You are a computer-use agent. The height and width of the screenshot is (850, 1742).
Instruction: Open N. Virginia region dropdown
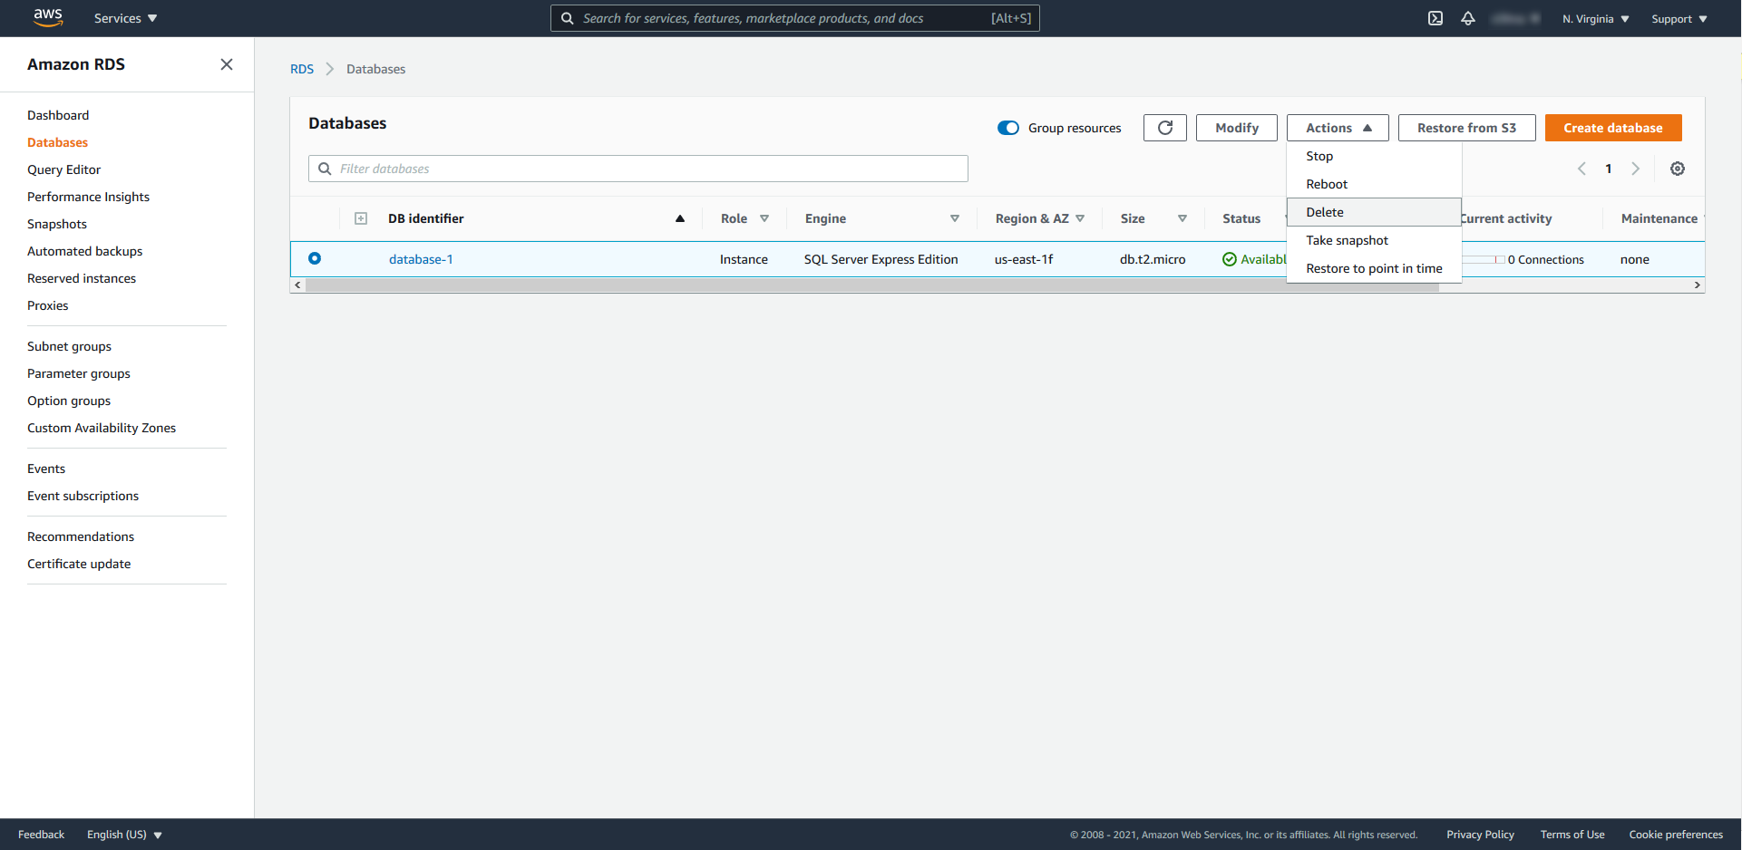tap(1596, 18)
